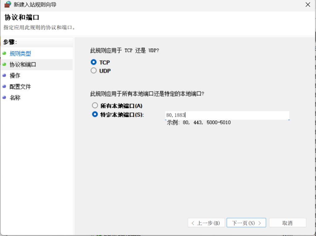The height and width of the screenshot is (236, 316).
Task: Click the firewall wizard icon in title bar
Action: (7, 5)
